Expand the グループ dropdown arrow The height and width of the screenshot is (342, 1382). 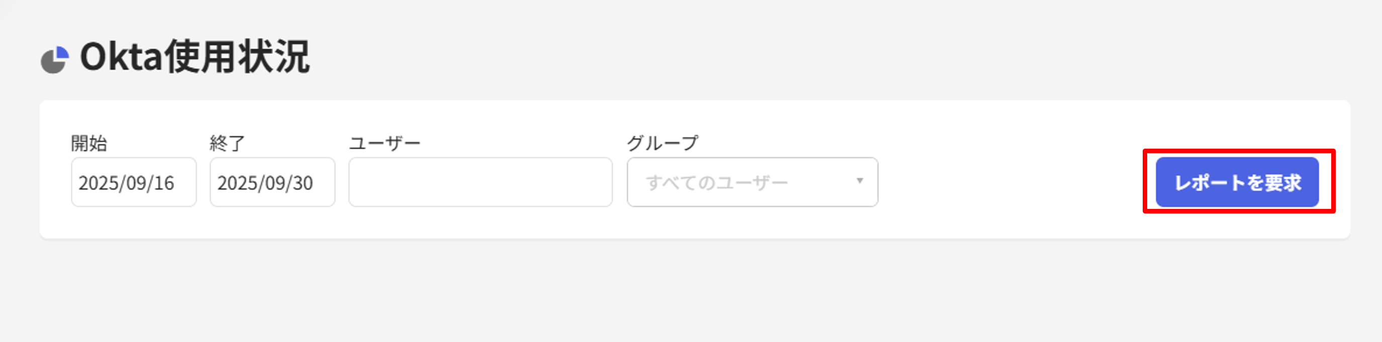click(x=860, y=181)
